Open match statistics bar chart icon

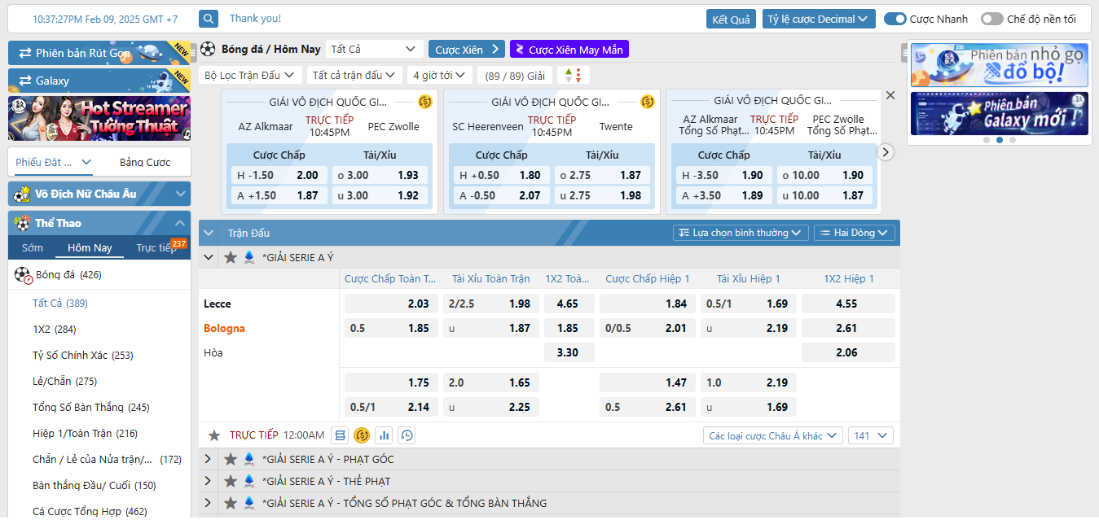pyautogui.click(x=385, y=435)
